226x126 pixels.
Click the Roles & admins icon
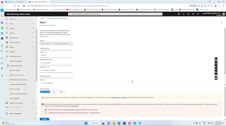[7, 42]
